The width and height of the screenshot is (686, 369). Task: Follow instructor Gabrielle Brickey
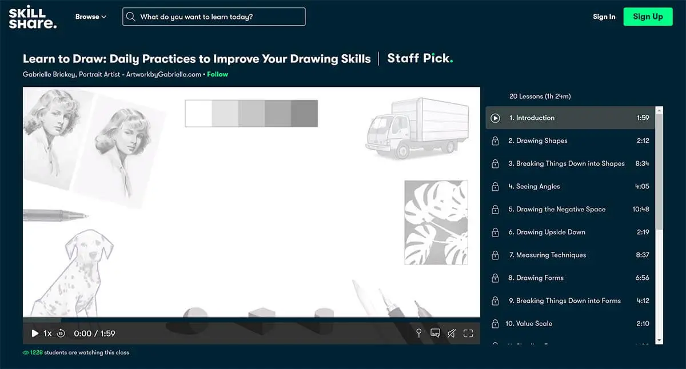pyautogui.click(x=217, y=74)
